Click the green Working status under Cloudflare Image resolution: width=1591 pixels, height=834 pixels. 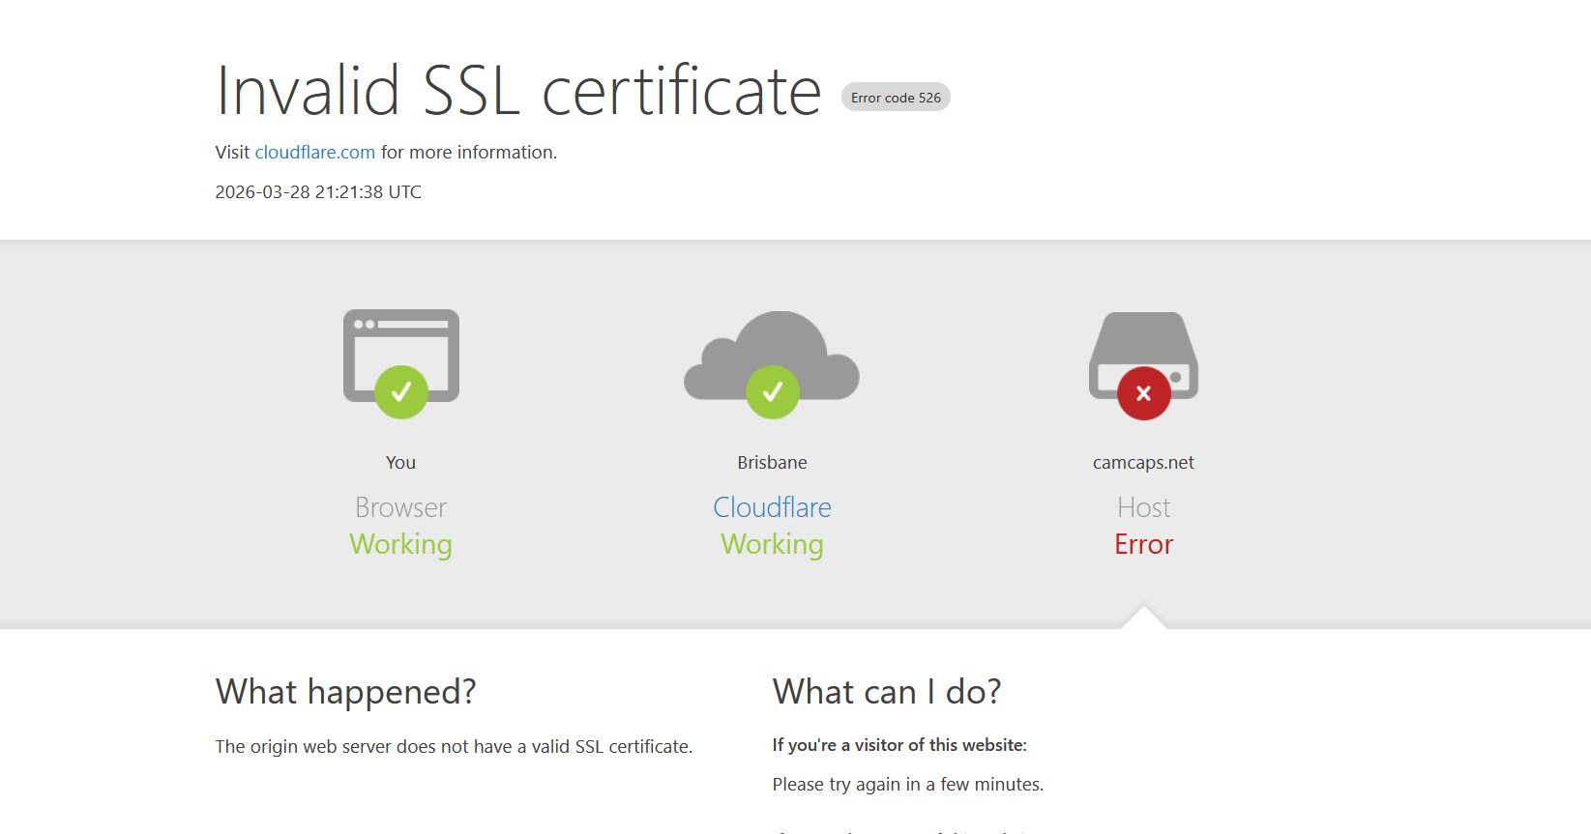(x=772, y=545)
